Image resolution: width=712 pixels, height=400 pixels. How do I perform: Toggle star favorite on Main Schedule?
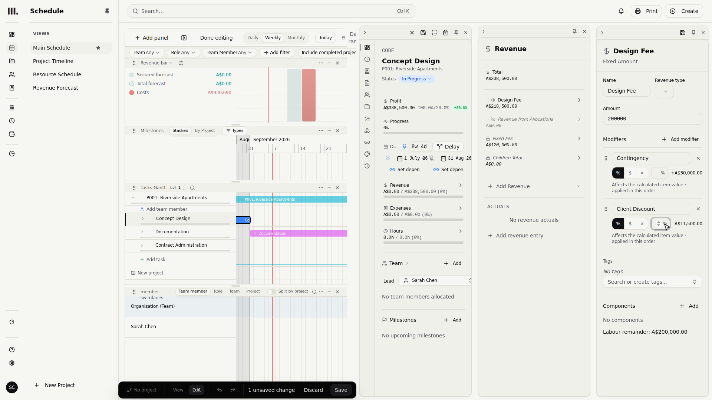(98, 48)
